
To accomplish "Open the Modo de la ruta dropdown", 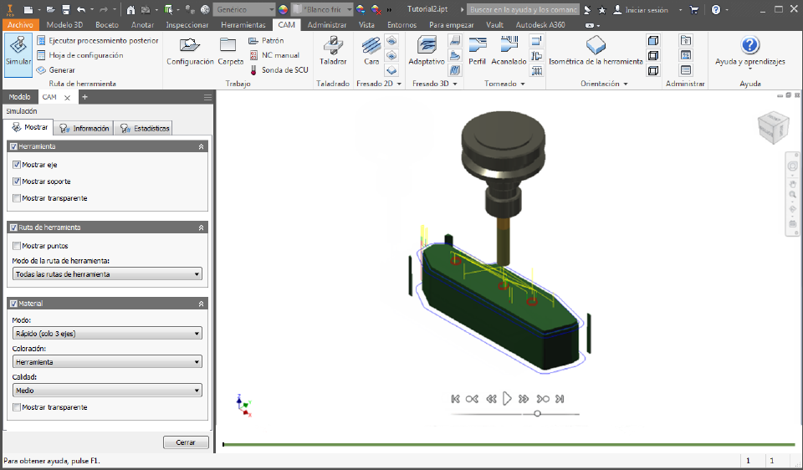I will coord(107,274).
